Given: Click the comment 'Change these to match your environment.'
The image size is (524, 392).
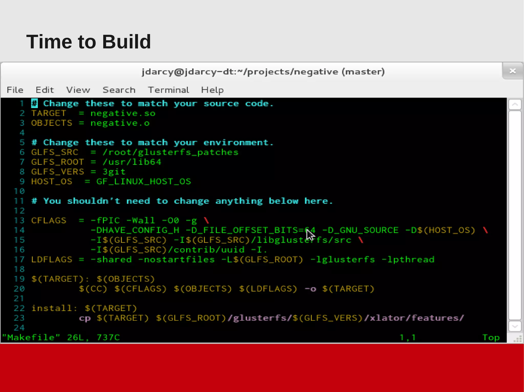Looking at the screenshot, I should coord(158,142).
